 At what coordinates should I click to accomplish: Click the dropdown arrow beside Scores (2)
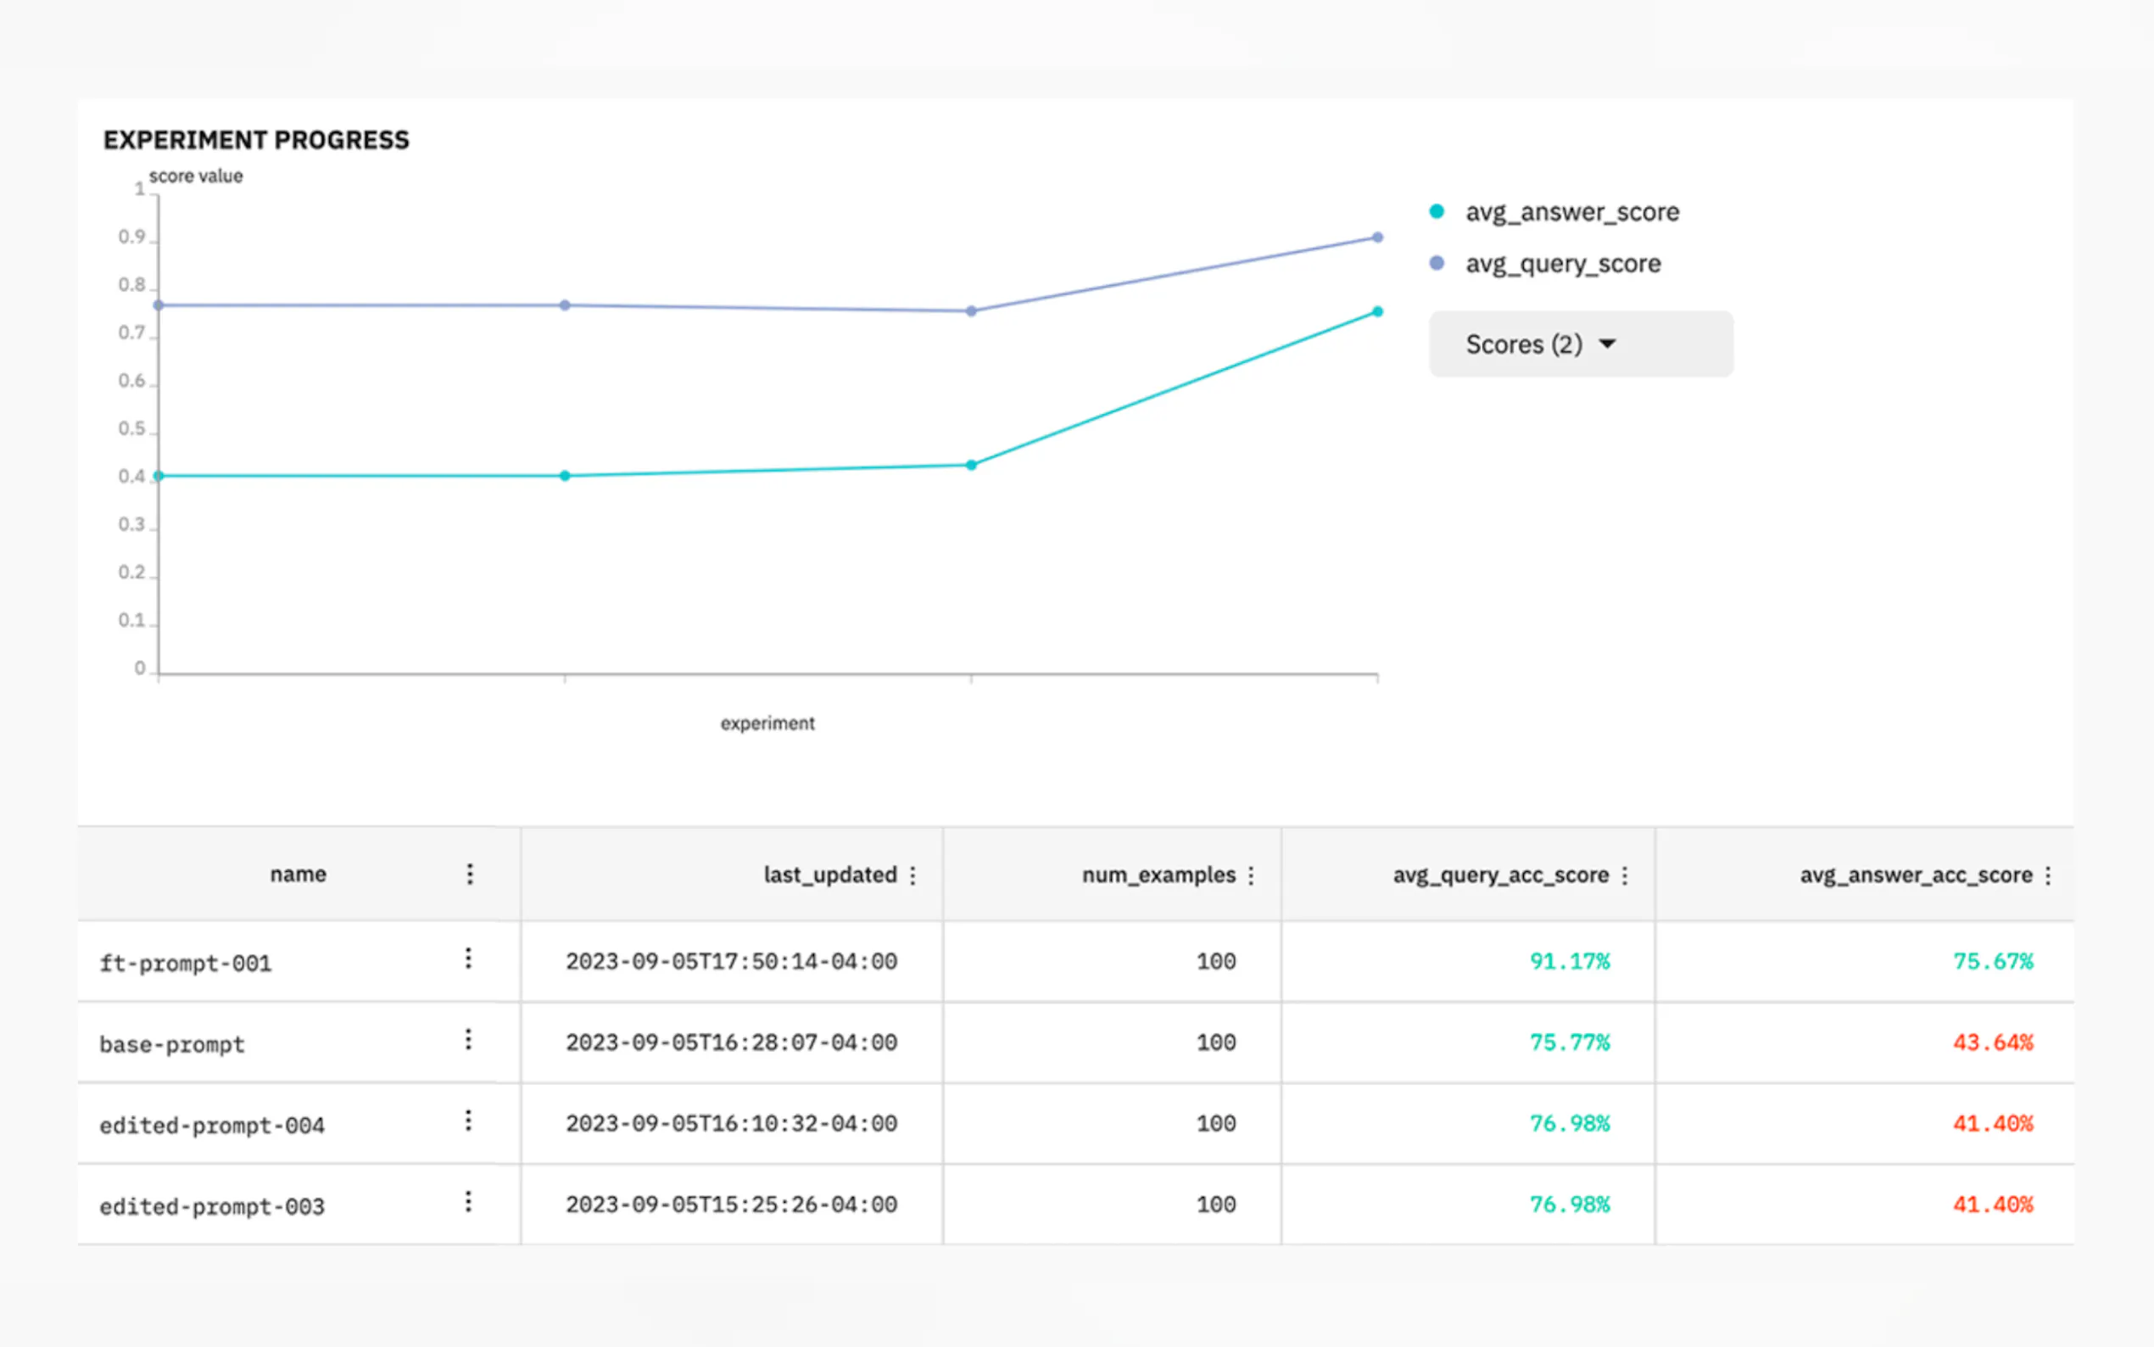(x=1607, y=344)
